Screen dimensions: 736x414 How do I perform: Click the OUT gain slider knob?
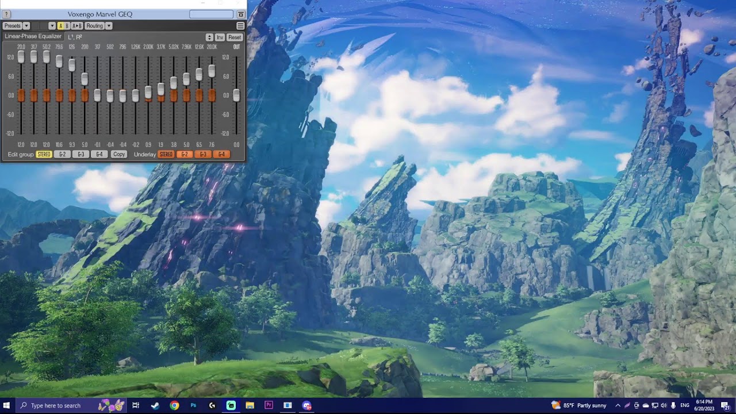point(236,95)
